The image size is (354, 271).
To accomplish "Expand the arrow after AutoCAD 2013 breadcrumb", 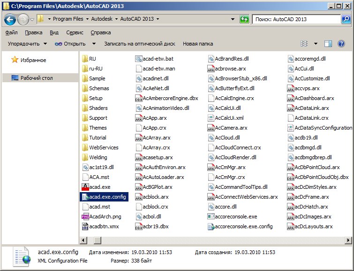I will tap(158, 19).
